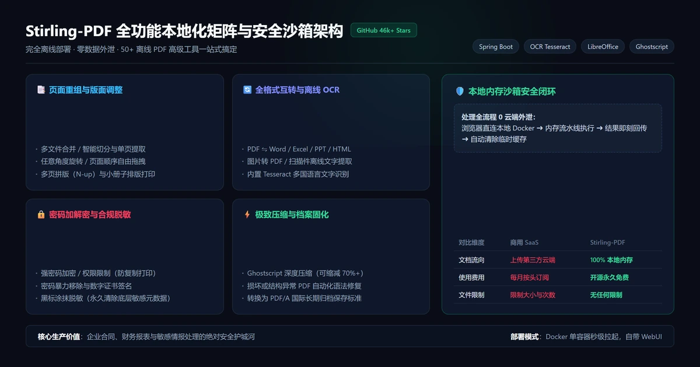Click the line 任意角度旋转 / 页面顺序自由拖拽

(93, 161)
